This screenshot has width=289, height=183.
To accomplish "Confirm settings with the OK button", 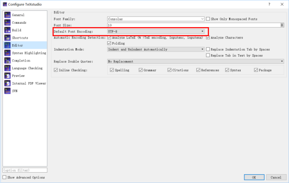I will [254, 177].
